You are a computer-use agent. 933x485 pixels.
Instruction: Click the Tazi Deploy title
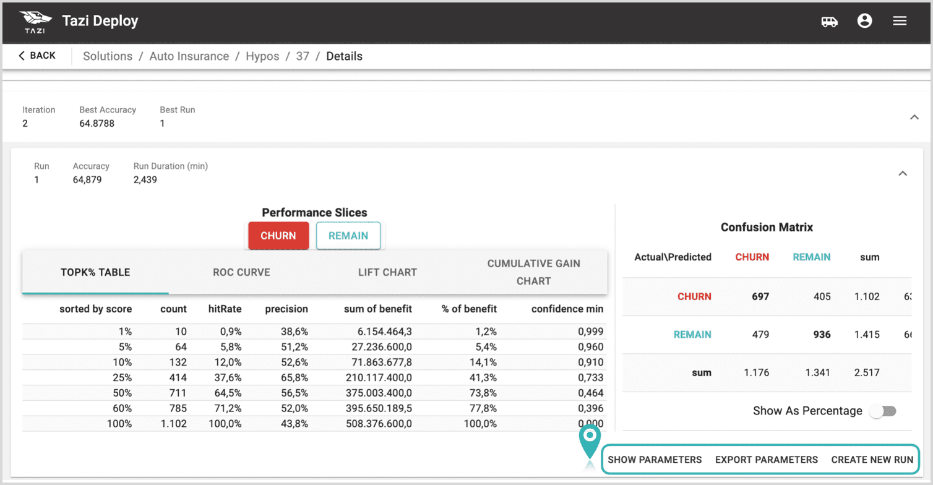(100, 21)
